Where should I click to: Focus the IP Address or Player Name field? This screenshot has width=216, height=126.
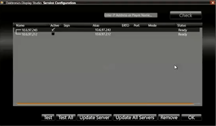pos(131,15)
